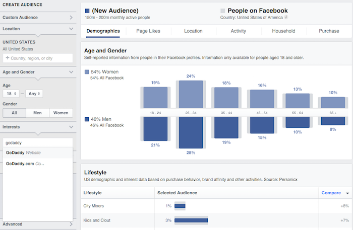Screen dimensions: 353x230
Task: Click the women 65 + bar
Action: pos(333,103)
